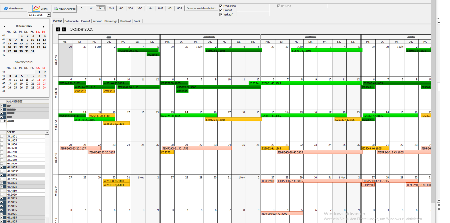450x223 pixels.
Task: Select order bar W25180 20.4100
Action: click(116, 181)
